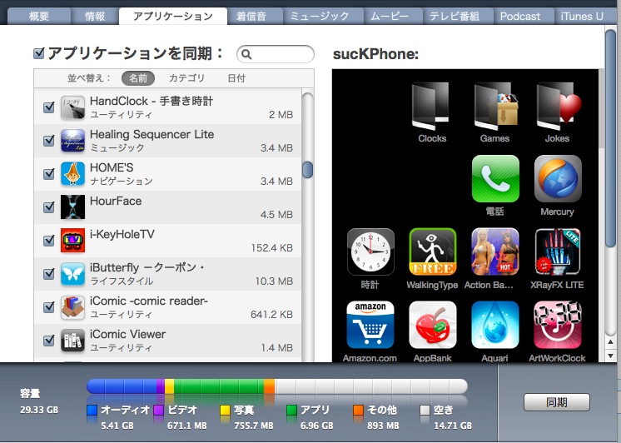Viewport: 621px width, 443px height.
Task: Select the green Phone (電話) app icon
Action: 495,179
